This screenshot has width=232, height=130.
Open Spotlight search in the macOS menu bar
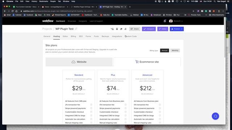click(215, 1)
